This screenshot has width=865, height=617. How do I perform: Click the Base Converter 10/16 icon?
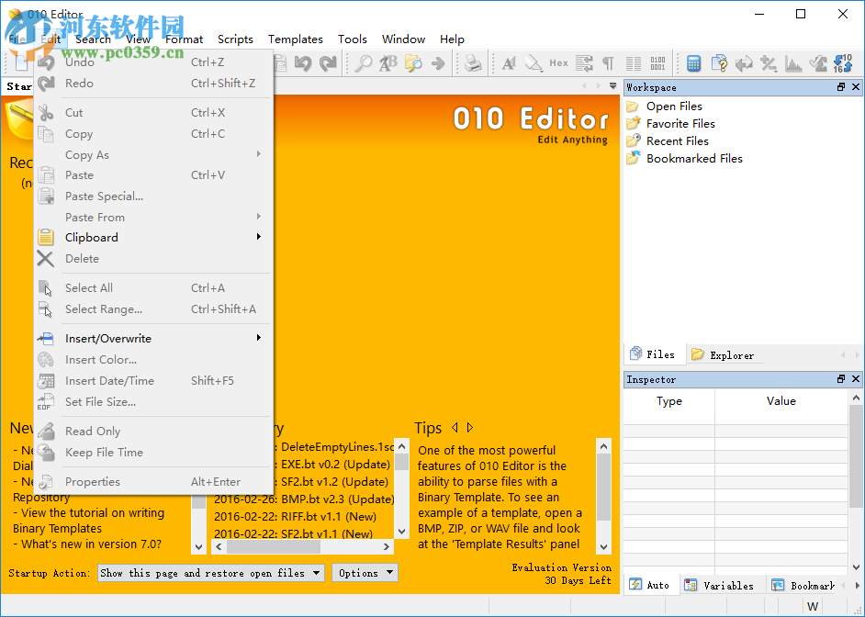pos(842,63)
